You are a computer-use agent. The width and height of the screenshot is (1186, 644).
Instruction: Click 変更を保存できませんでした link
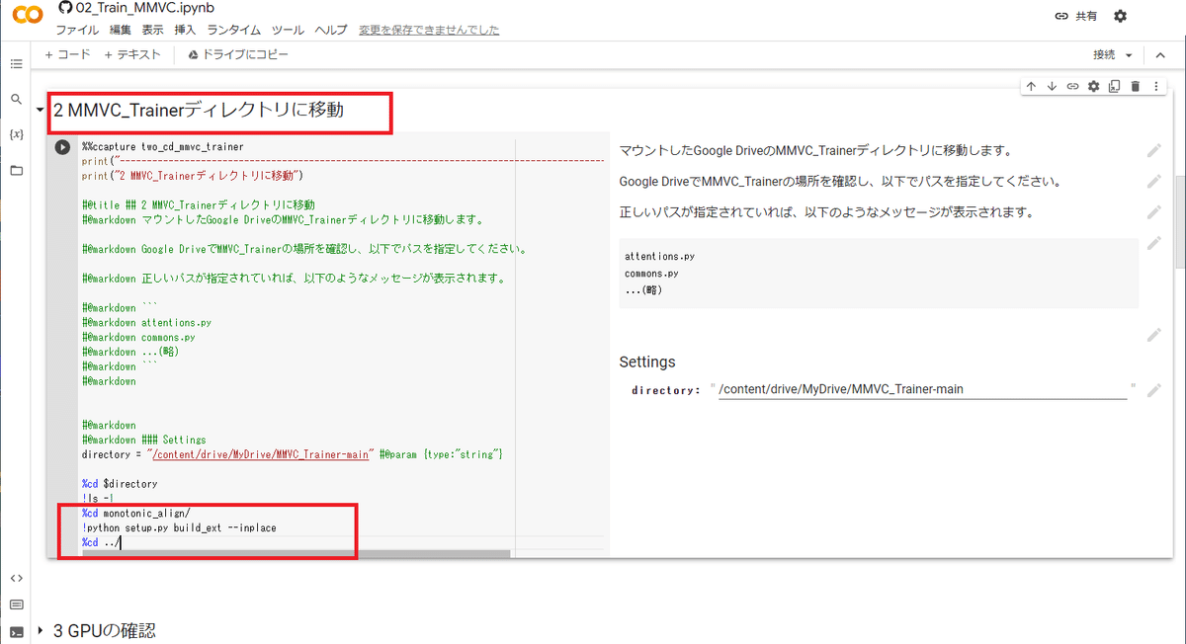(429, 31)
